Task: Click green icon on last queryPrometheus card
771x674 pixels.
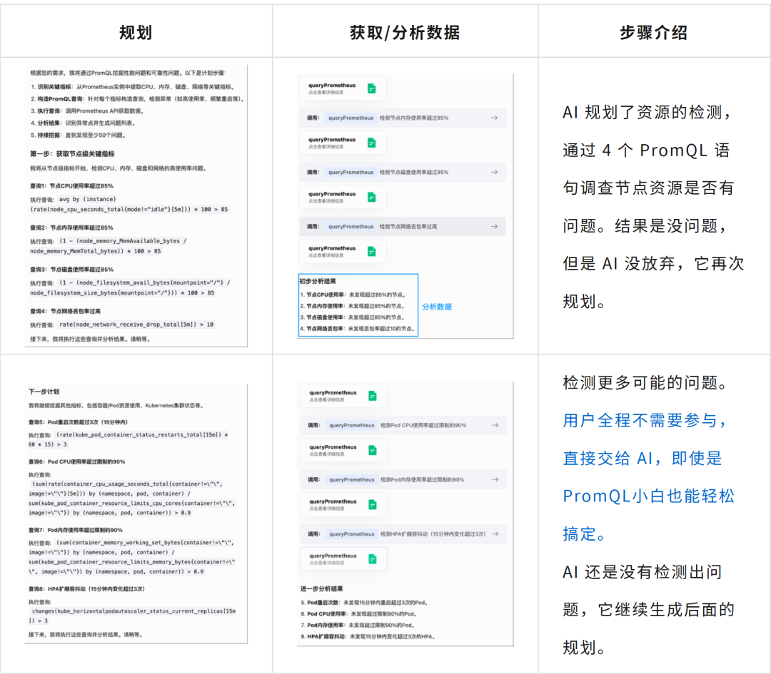Action: [371, 560]
